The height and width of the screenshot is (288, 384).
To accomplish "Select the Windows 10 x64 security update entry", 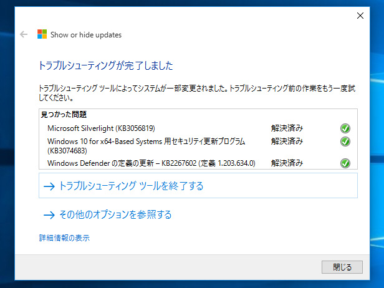I will tap(146, 146).
